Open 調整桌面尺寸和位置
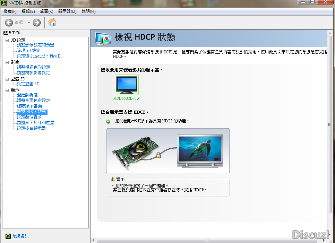 36,123
